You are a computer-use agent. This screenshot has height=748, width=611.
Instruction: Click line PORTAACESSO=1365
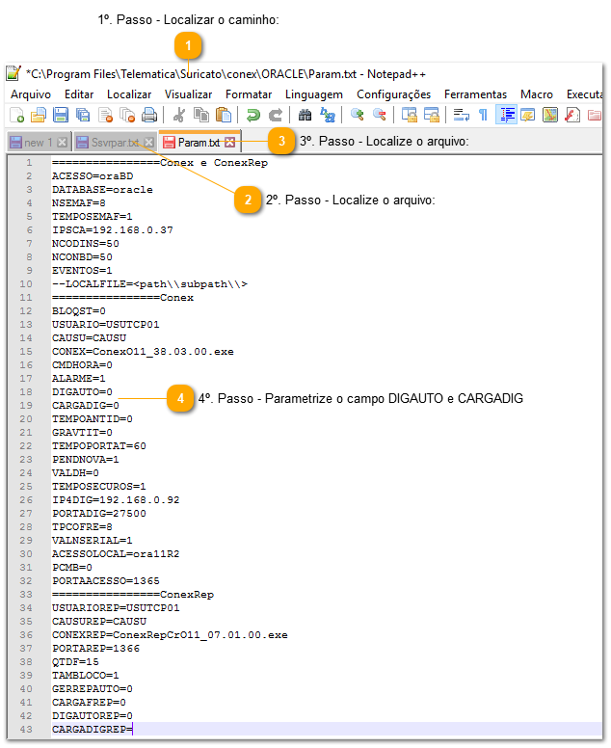105,581
